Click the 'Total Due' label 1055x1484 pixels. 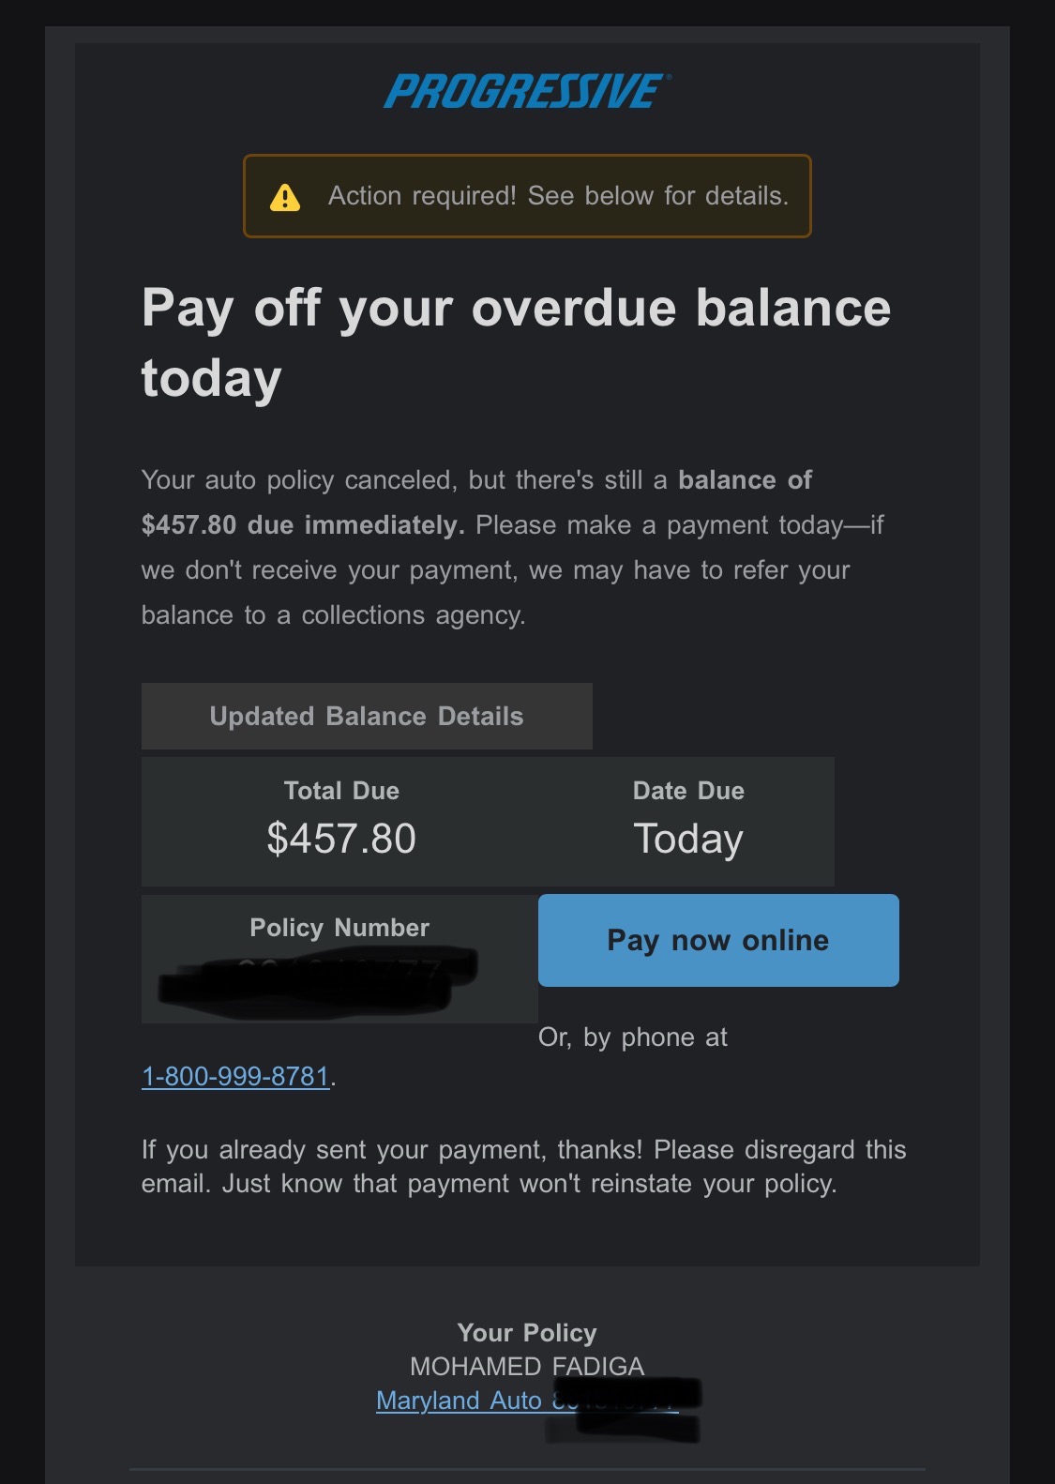click(x=341, y=791)
